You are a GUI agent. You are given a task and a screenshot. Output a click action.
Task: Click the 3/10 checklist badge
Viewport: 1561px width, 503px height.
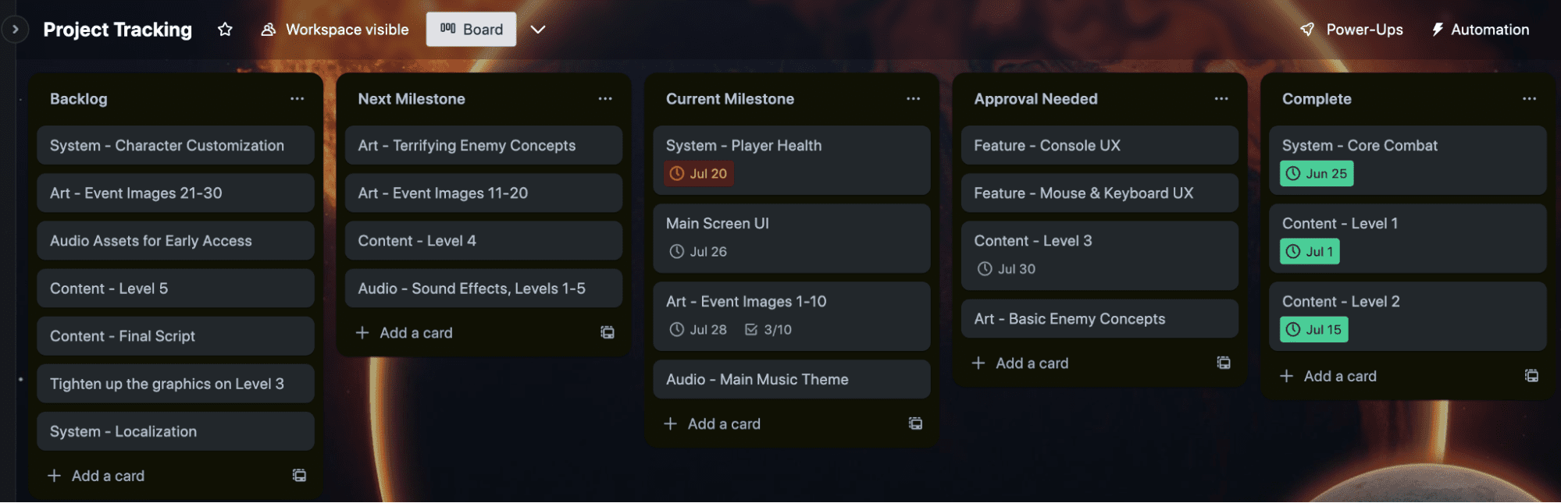tap(768, 330)
